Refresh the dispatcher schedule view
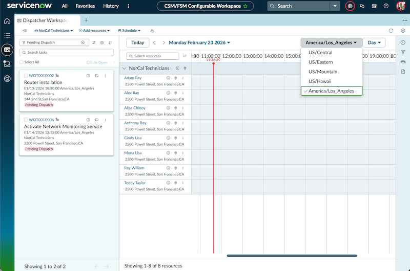 [x=391, y=31]
